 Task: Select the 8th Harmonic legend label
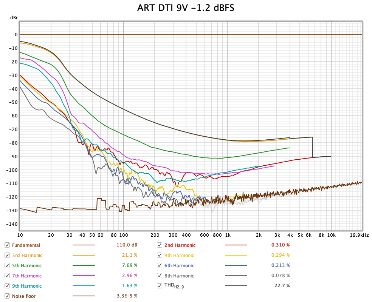coord(179,276)
